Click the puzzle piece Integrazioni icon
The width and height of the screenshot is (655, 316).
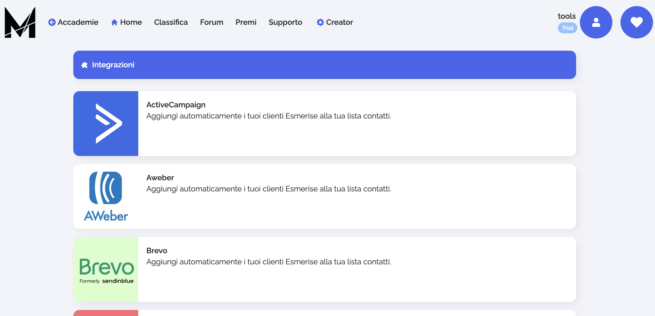(84, 65)
